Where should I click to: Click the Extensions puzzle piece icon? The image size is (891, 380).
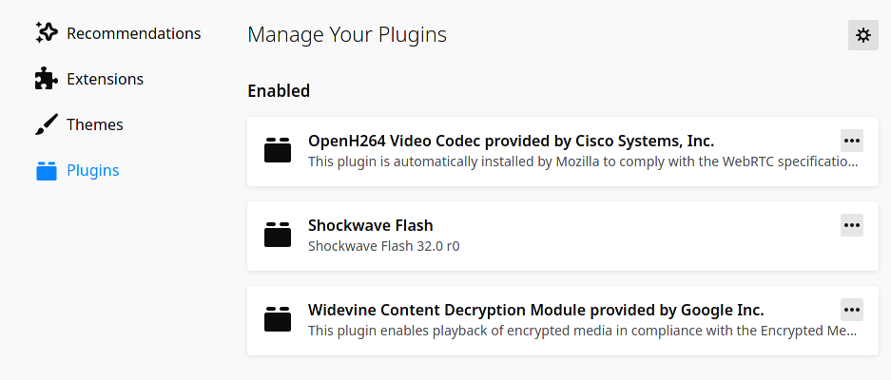tap(46, 79)
